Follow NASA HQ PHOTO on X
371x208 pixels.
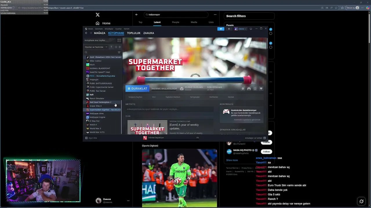266,152
